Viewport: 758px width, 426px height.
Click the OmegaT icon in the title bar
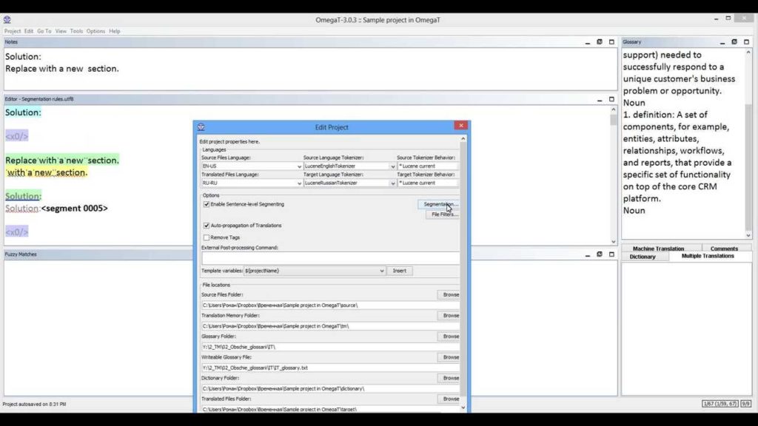[7, 20]
